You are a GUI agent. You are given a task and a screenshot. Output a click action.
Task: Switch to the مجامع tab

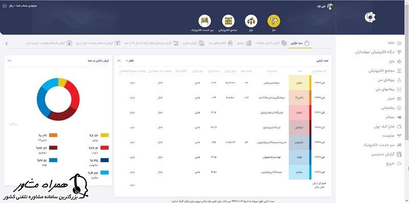(244, 43)
